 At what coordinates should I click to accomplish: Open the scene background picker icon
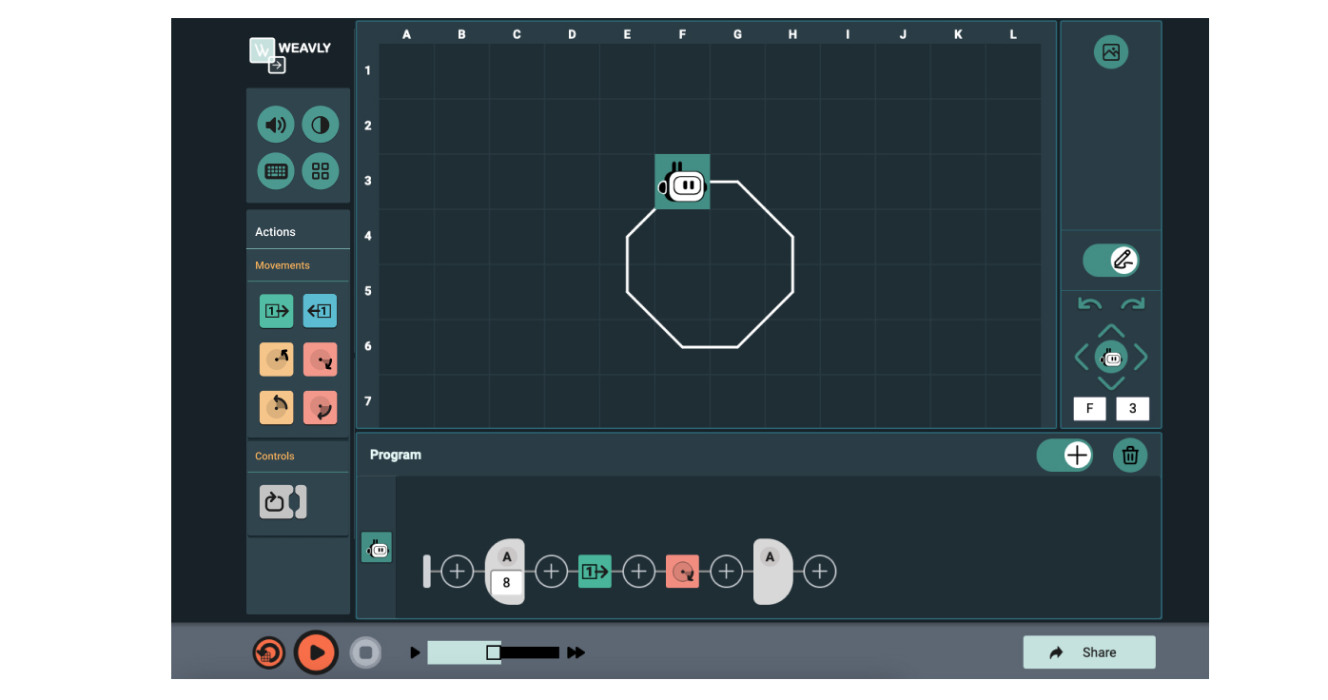tap(1110, 52)
